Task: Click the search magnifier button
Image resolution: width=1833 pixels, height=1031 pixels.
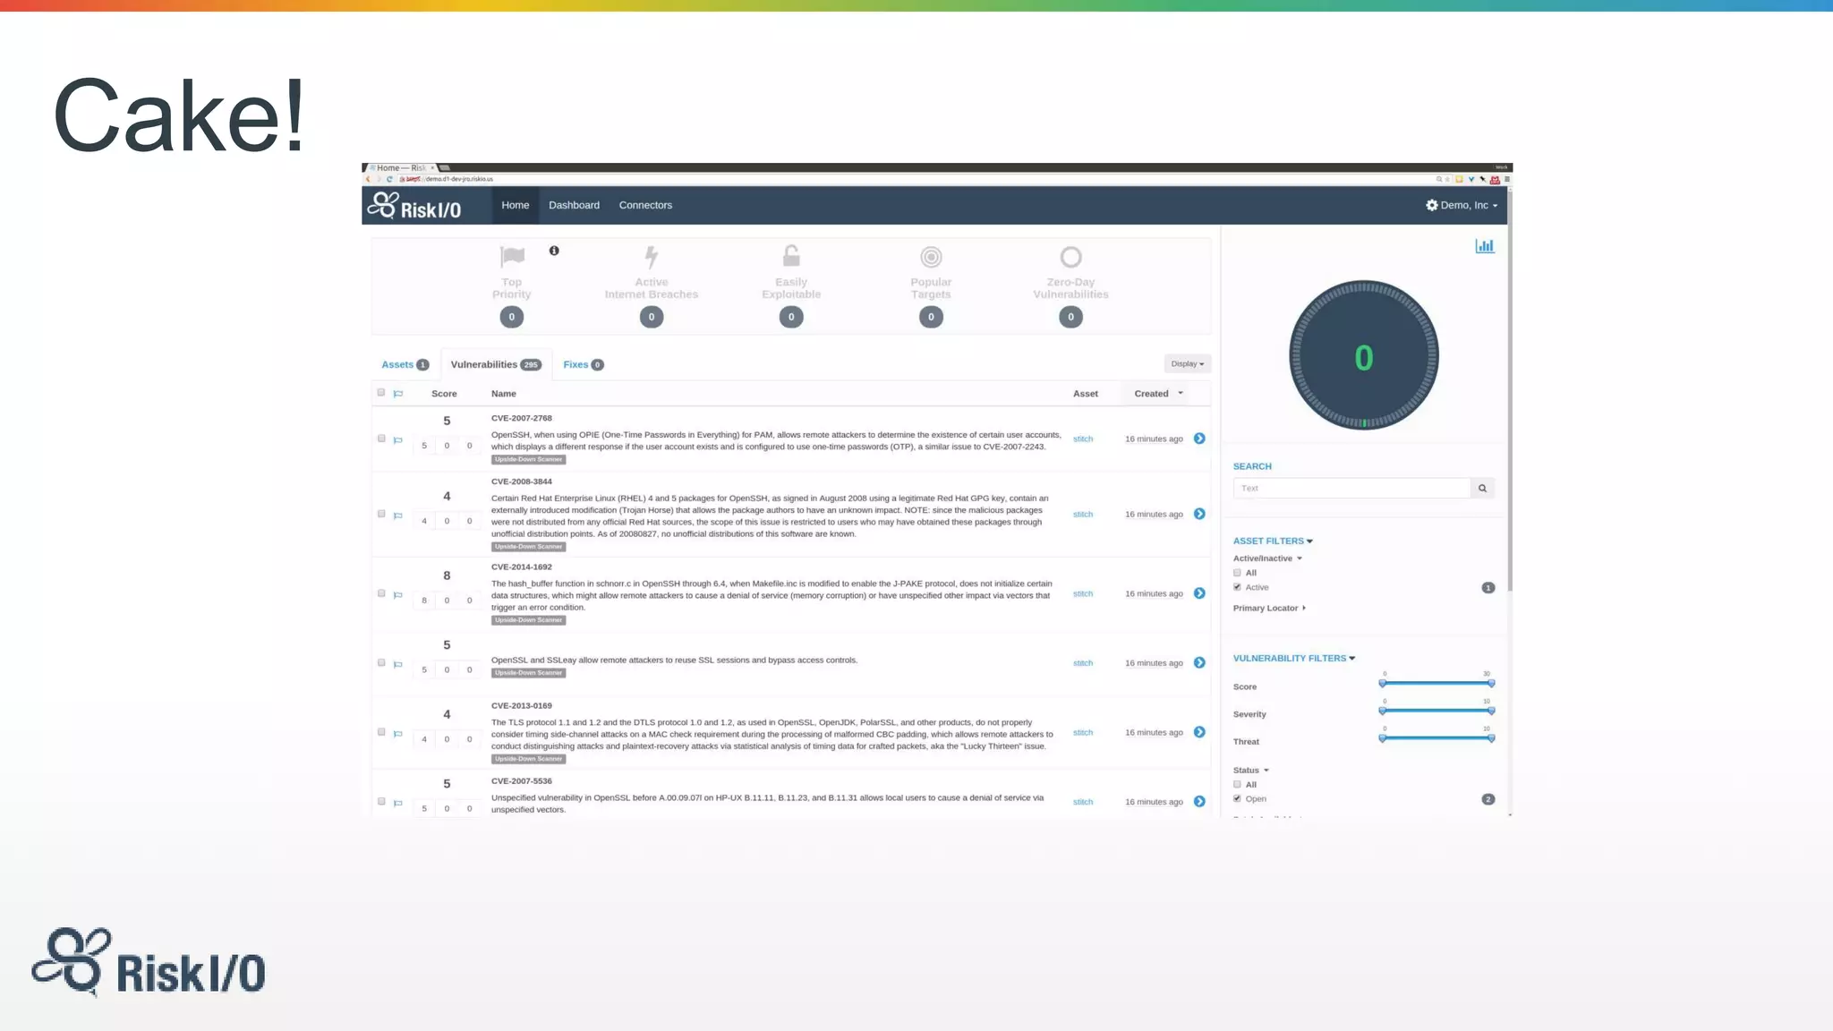Action: [x=1482, y=489]
